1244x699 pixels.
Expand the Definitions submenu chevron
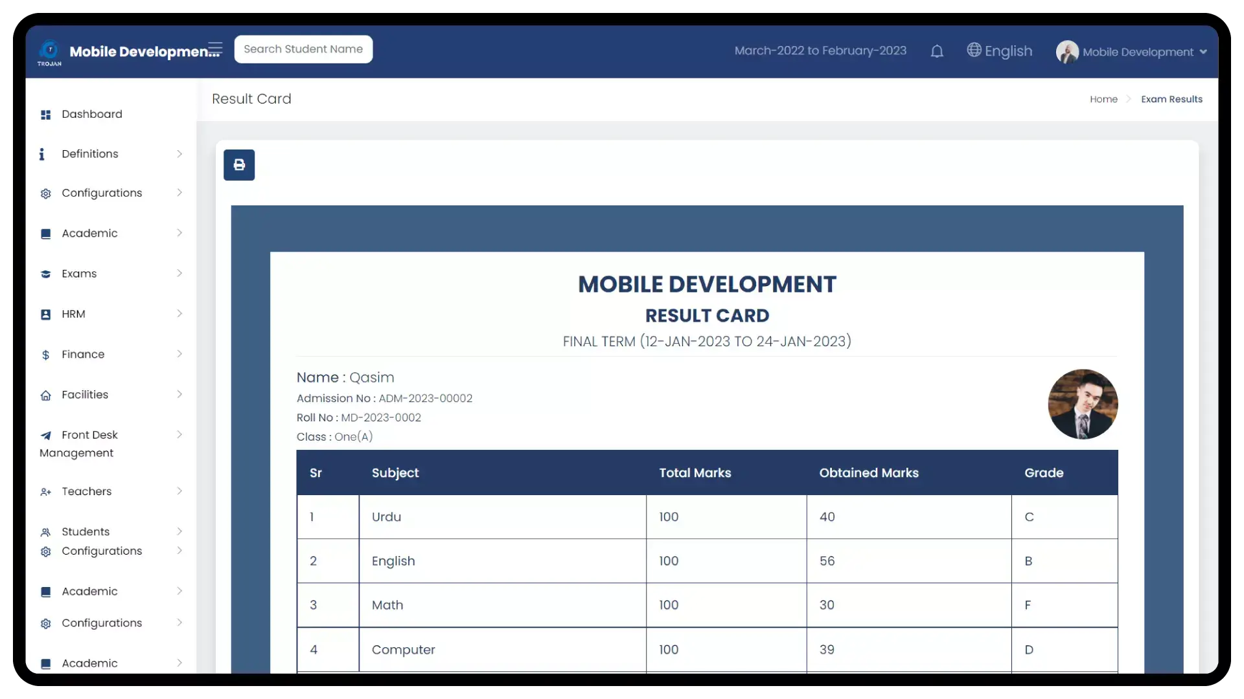point(179,153)
